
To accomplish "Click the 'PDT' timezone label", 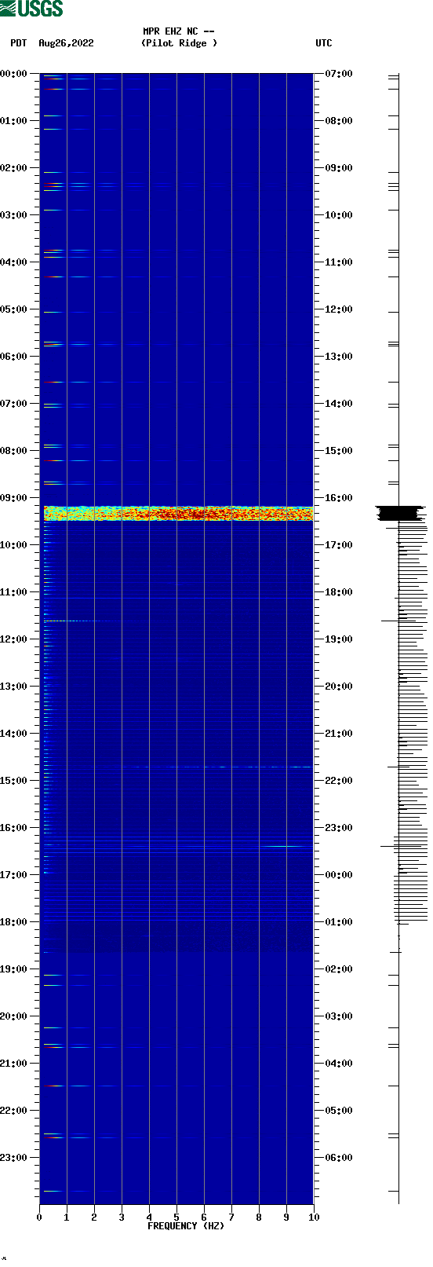I will tap(19, 43).
